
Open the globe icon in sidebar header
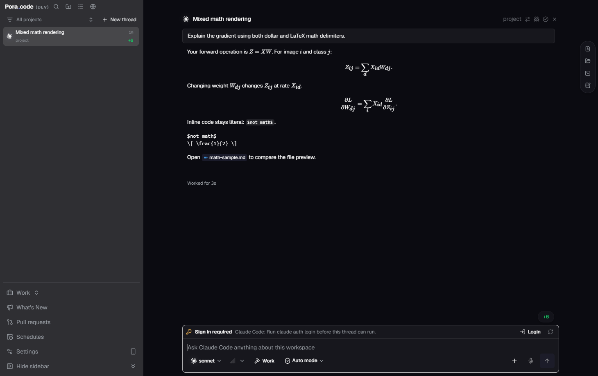coord(93,7)
